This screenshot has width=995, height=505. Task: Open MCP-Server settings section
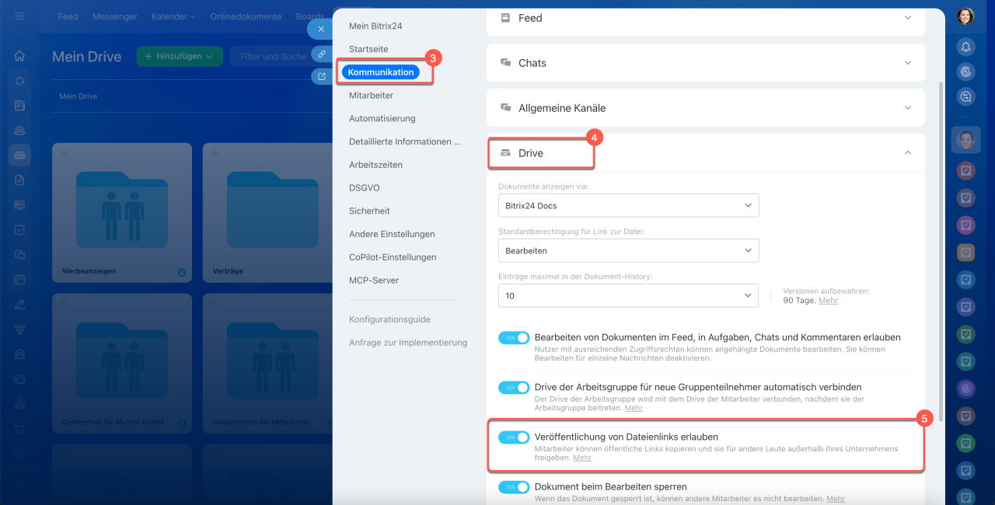click(374, 280)
